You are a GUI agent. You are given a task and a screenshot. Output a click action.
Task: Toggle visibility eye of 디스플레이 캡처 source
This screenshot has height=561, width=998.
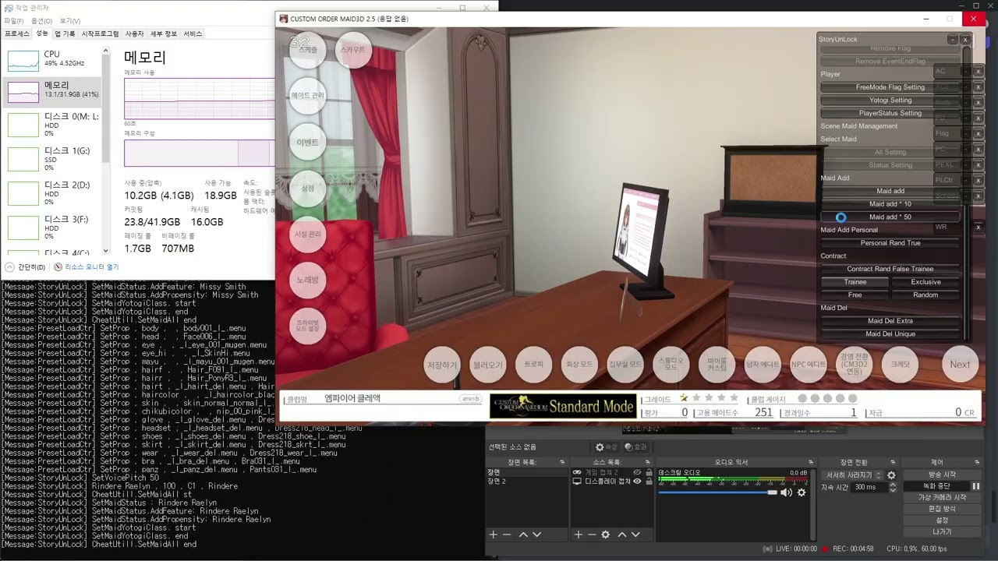[x=637, y=482]
